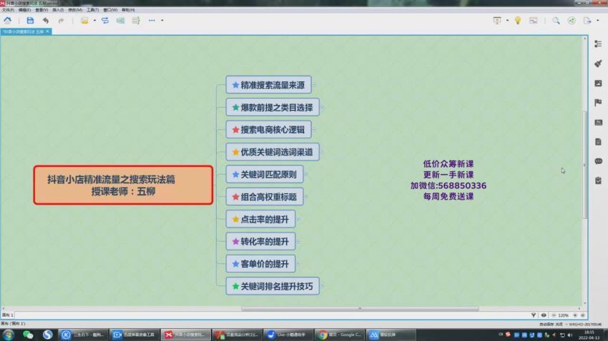Click the horizontal canvas scrollbar
This screenshot has width=608, height=341.
pyautogui.click(x=360, y=308)
